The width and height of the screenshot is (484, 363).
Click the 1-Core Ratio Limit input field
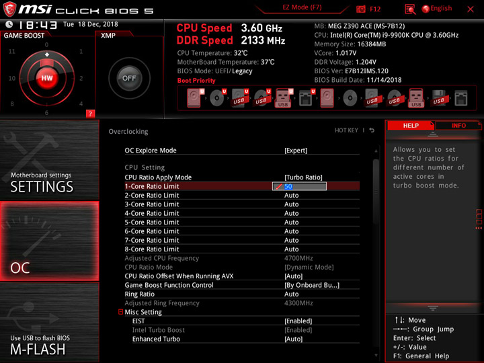299,186
